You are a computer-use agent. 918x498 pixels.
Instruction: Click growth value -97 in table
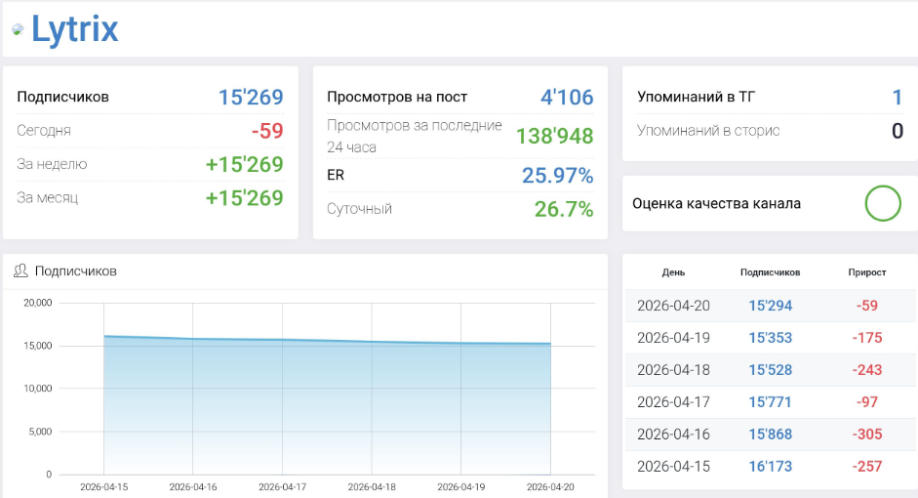pos(867,402)
